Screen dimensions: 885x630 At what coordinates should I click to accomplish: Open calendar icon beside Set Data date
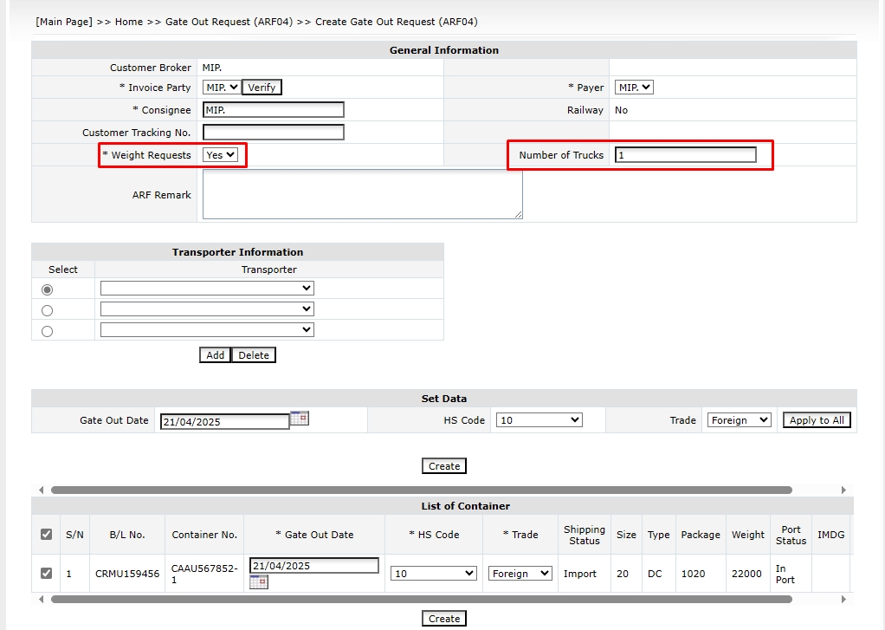coord(299,418)
